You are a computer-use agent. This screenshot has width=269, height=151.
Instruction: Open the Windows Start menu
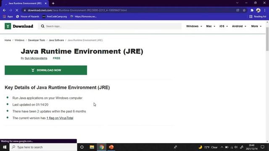(5, 147)
